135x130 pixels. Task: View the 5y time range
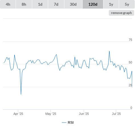[x=127, y=4]
